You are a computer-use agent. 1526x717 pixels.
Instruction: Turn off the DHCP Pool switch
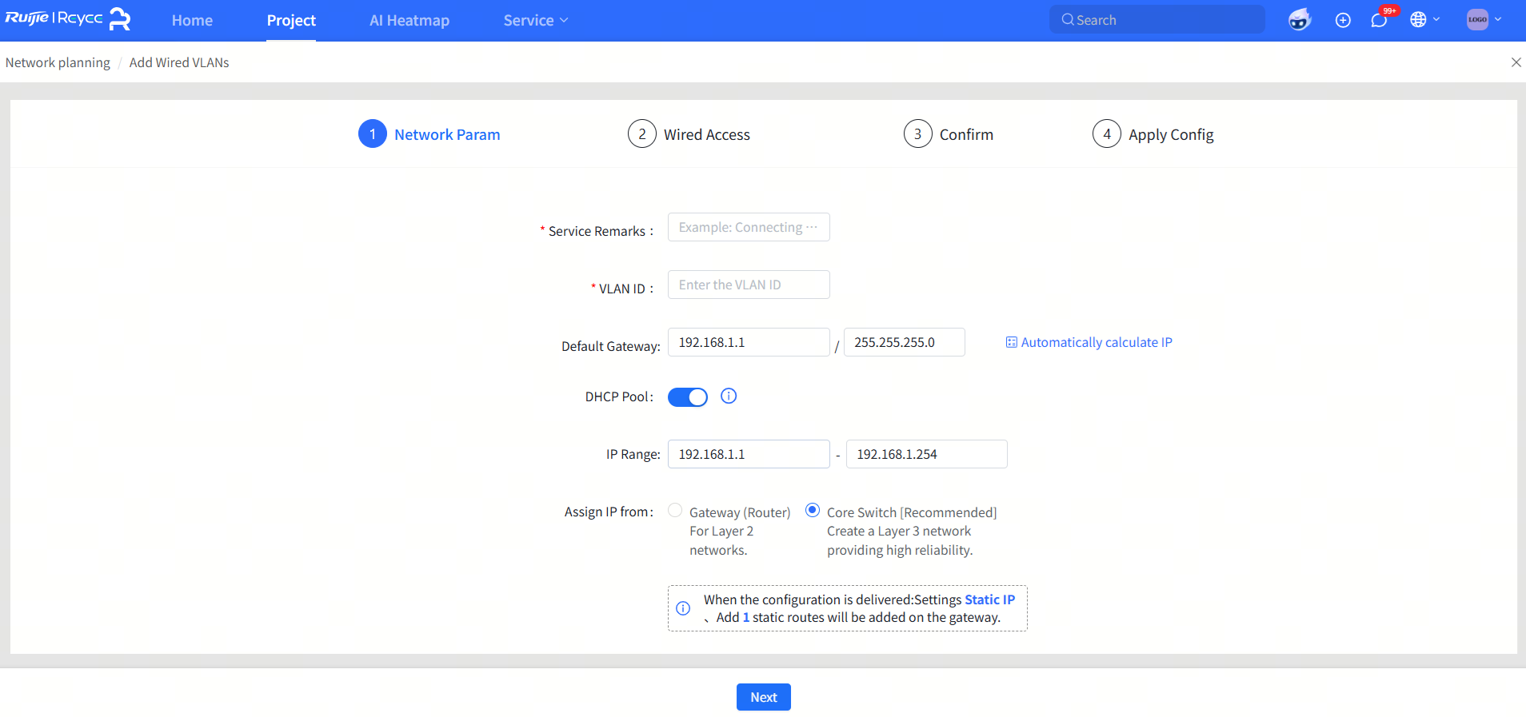pyautogui.click(x=687, y=397)
